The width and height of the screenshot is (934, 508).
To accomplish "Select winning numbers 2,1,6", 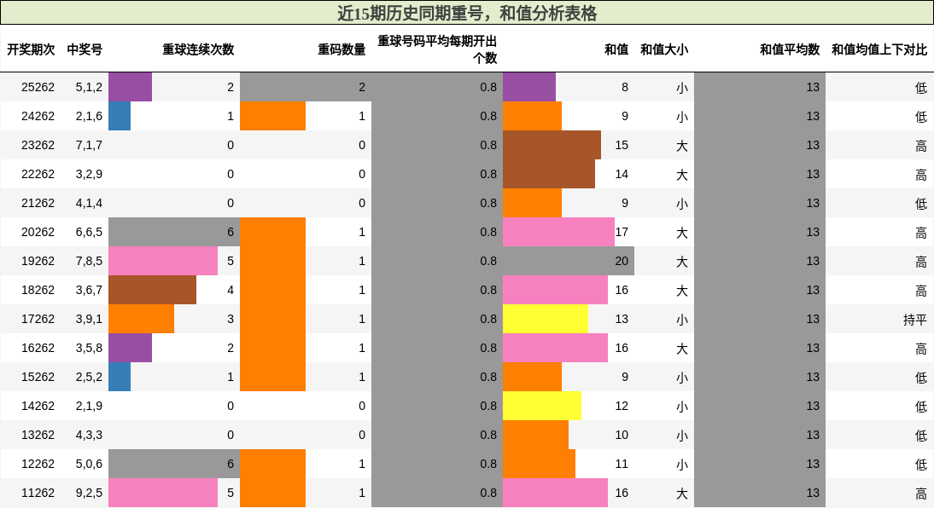I will pyautogui.click(x=89, y=116).
